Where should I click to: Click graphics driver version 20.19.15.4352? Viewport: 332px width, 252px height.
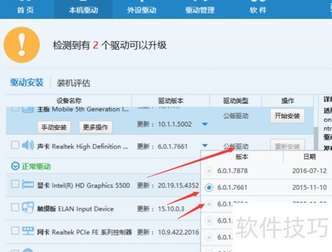point(178,185)
